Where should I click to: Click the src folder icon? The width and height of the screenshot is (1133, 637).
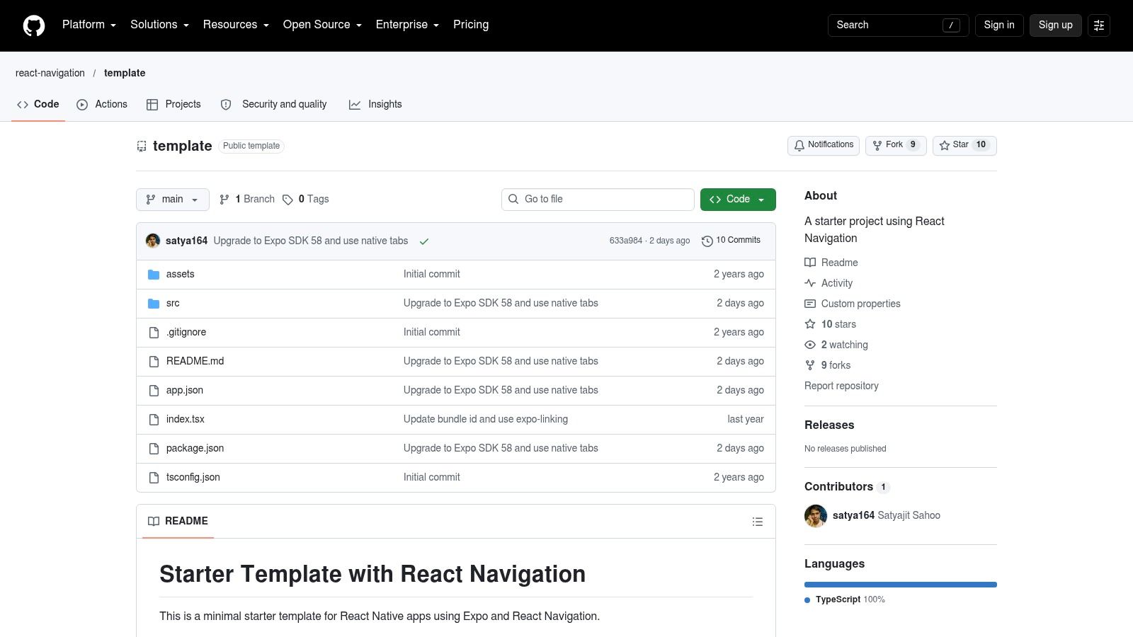[x=154, y=304]
